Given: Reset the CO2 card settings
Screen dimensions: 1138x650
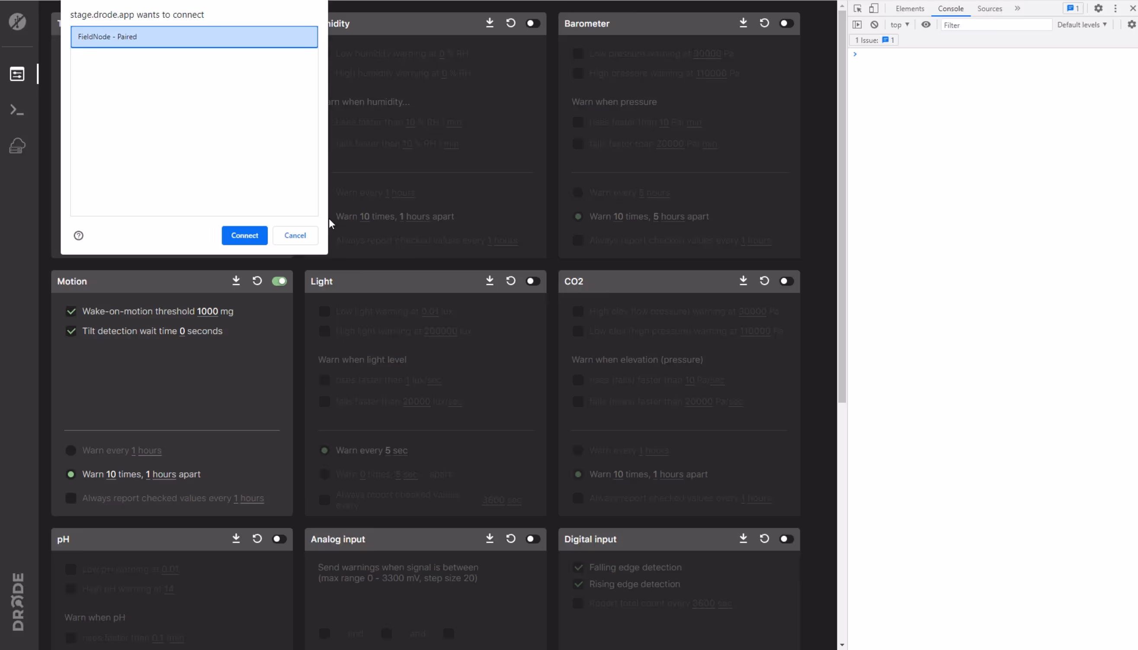Looking at the screenshot, I should point(764,281).
